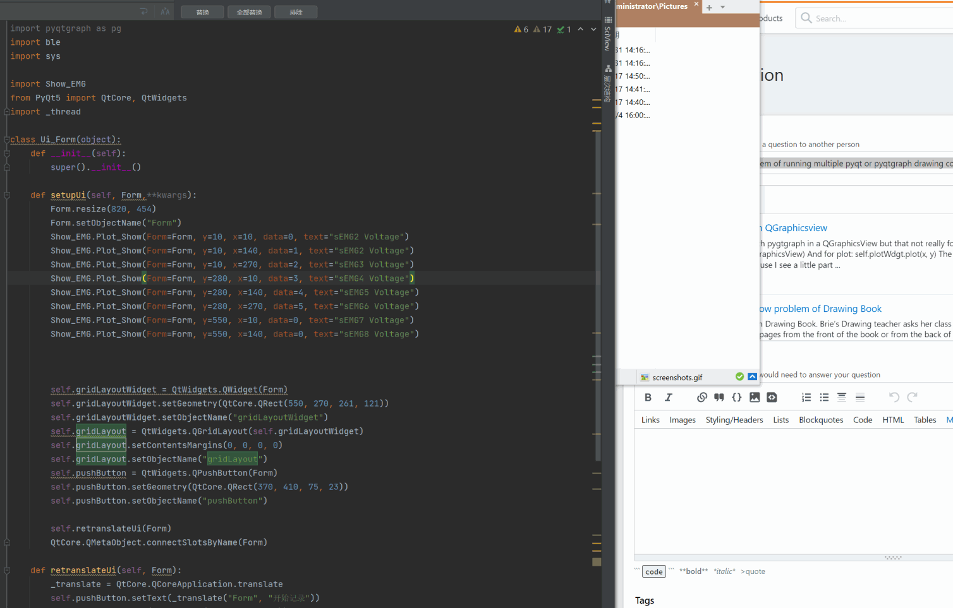Undo the last edit in question editor

coord(894,397)
